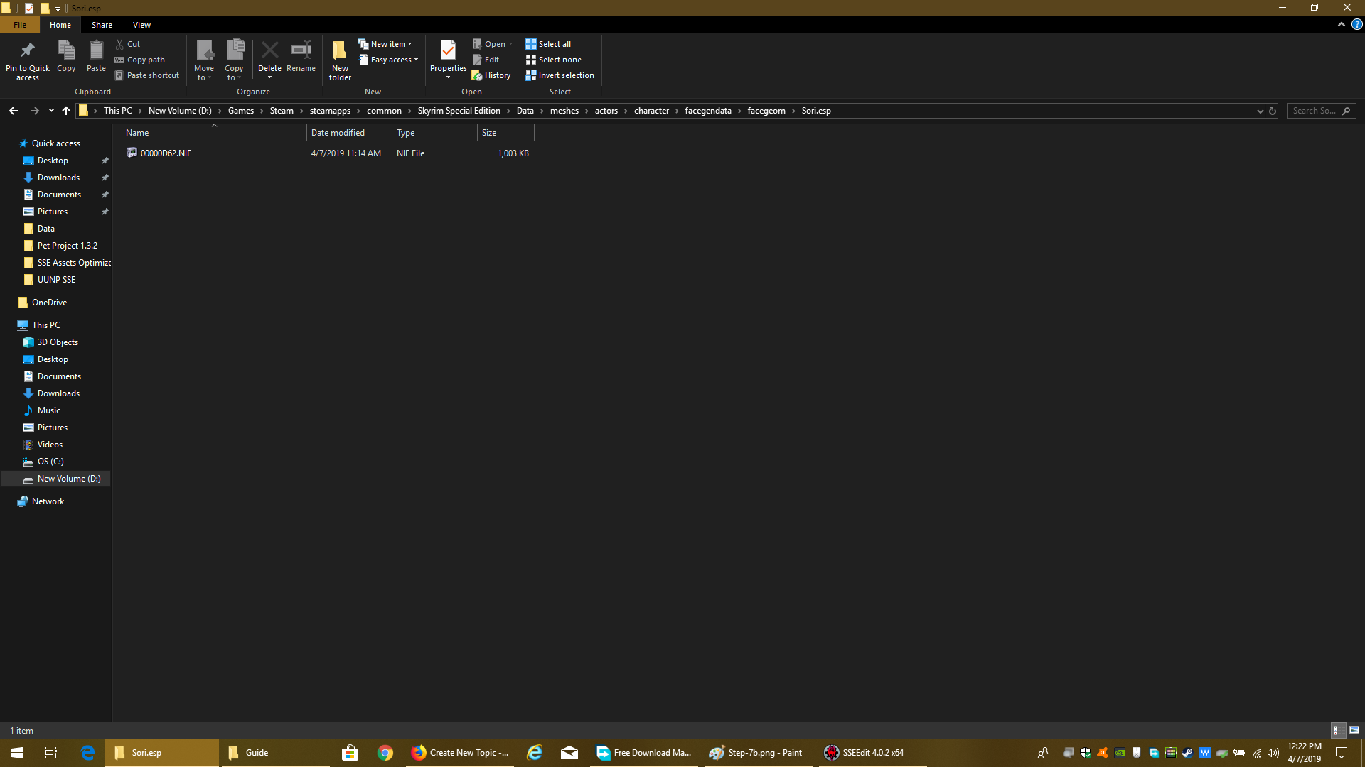Screen dimensions: 1365x767
Task: Click Invert selection
Action: click(560, 75)
